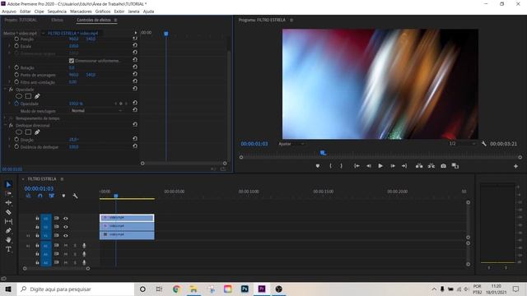The height and width of the screenshot is (296, 527).
Task: Toggle visibility eye of V1 track
Action: tap(66, 236)
